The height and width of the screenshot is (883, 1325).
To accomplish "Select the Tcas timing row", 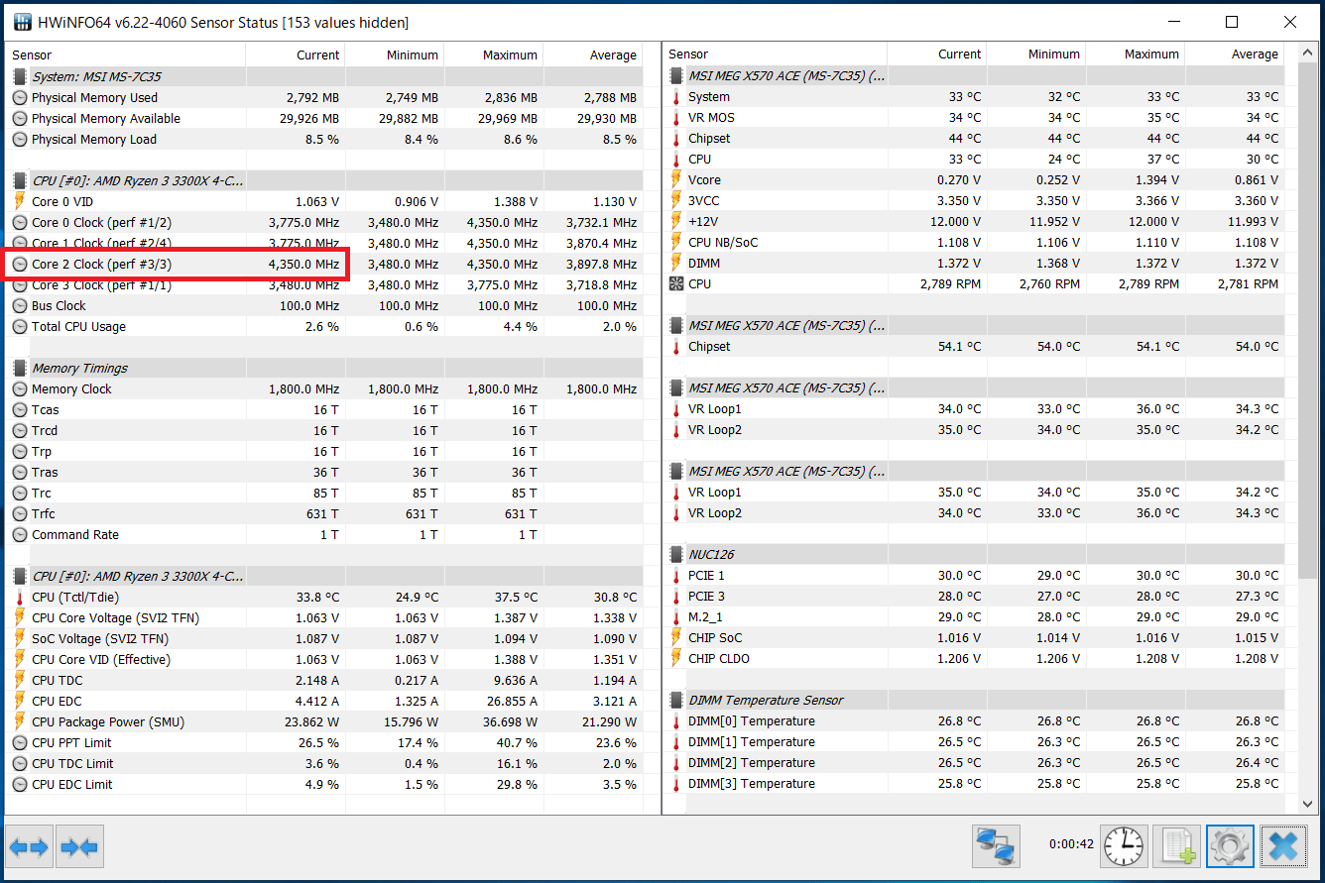I will click(324, 410).
